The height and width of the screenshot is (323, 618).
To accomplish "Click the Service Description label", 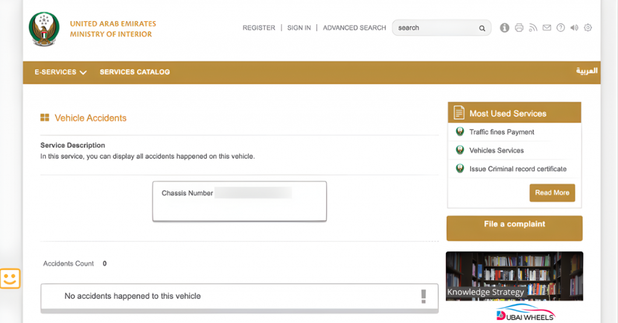I will pyautogui.click(x=72, y=145).
